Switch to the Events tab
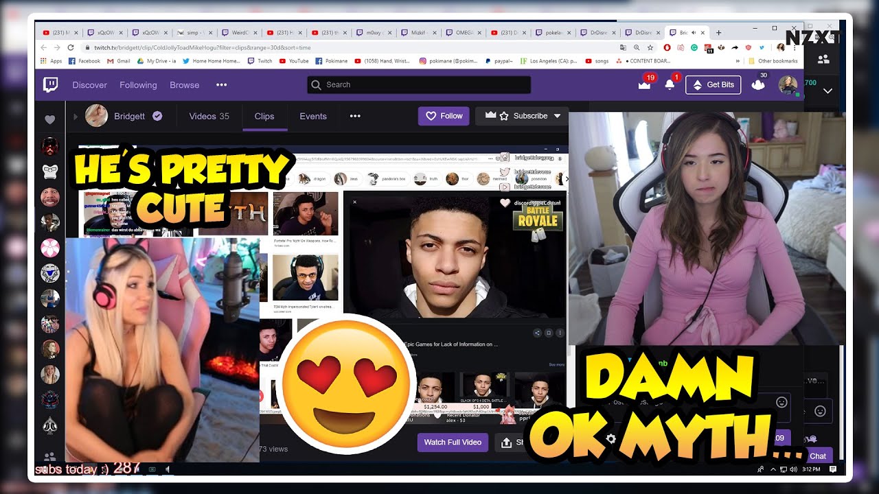This screenshot has height=494, width=879. [313, 116]
